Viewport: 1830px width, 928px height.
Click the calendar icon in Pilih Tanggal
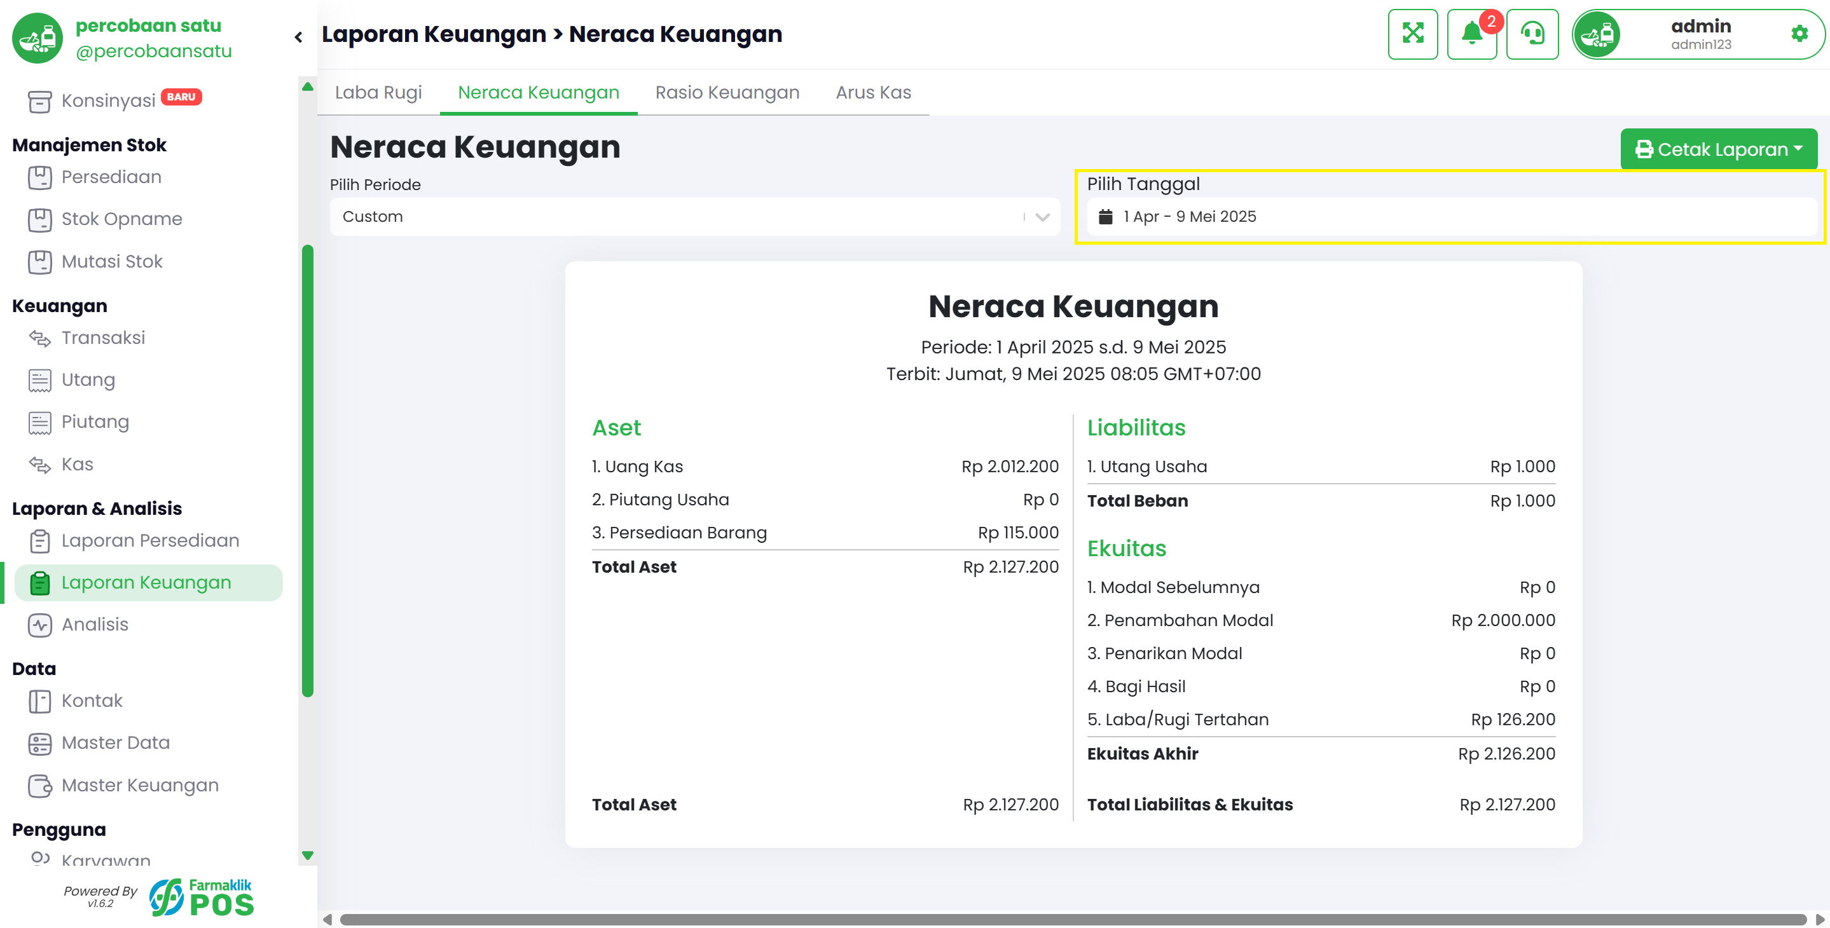[1105, 217]
